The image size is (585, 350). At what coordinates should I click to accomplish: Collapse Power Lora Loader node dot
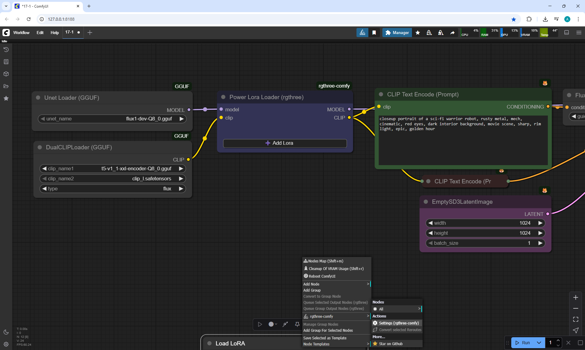(223, 97)
